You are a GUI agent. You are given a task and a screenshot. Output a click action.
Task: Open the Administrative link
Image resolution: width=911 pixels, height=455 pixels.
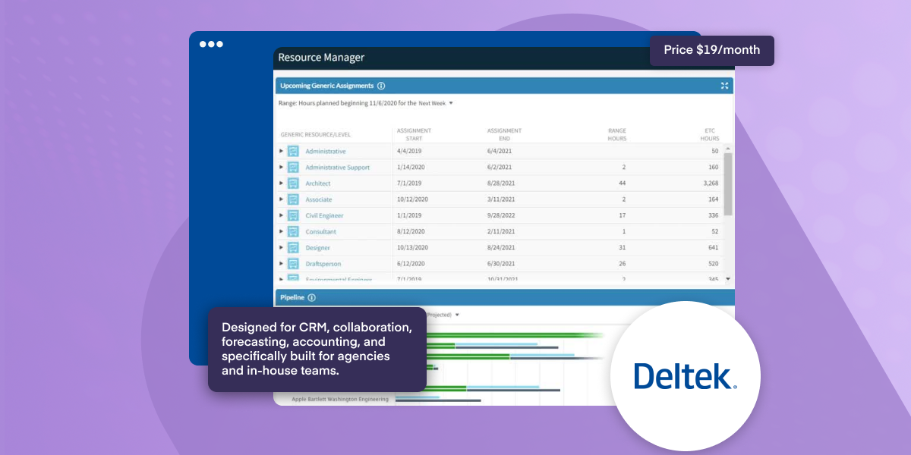point(326,152)
